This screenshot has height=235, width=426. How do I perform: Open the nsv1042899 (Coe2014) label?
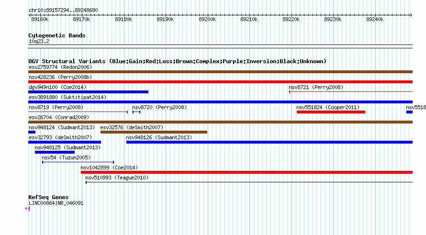(x=109, y=168)
